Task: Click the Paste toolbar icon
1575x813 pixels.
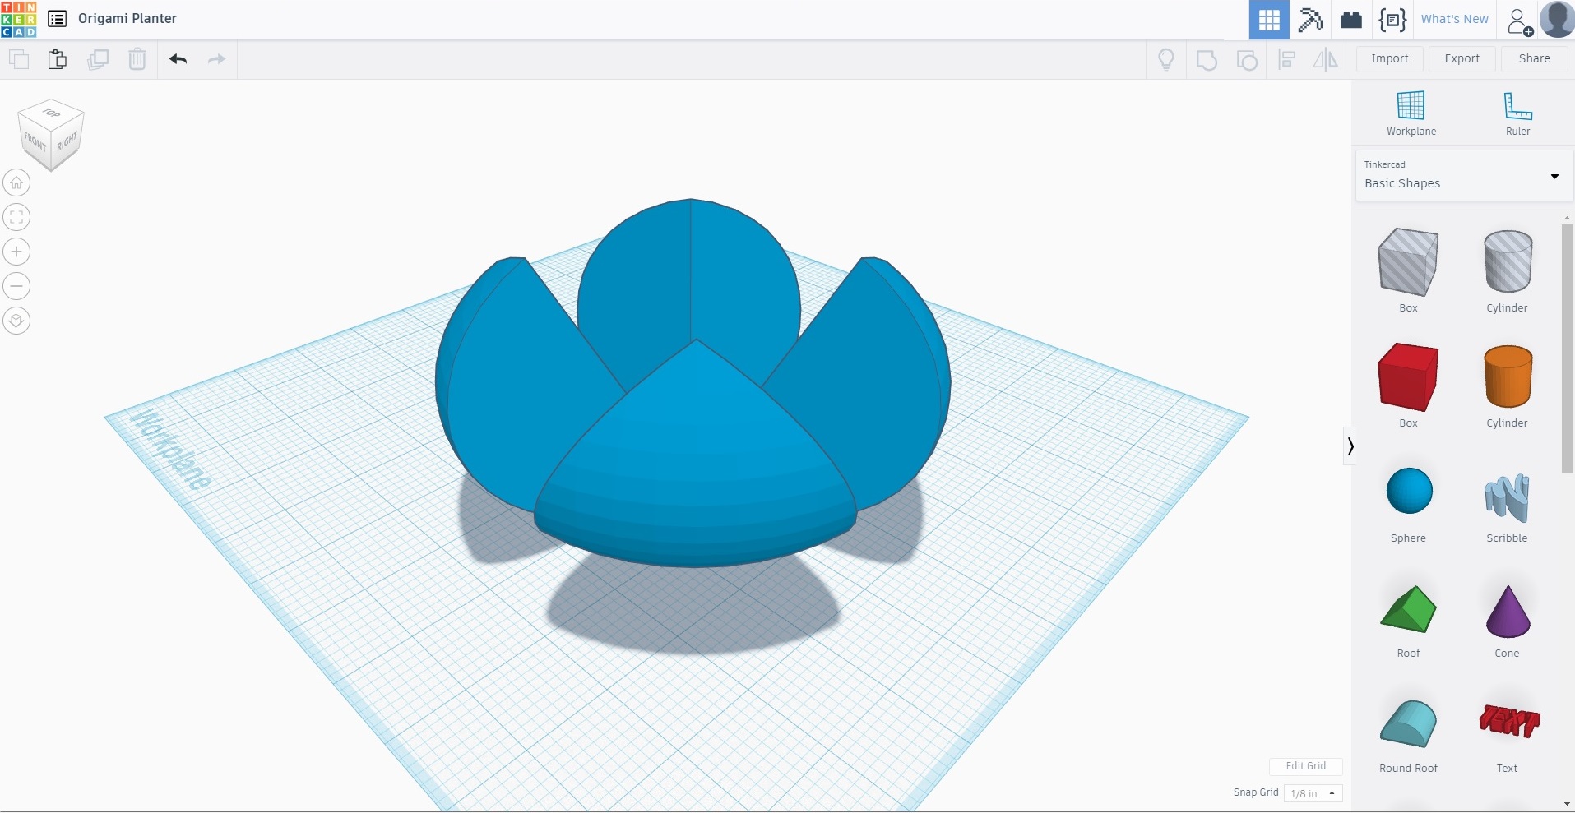Action: 57,59
